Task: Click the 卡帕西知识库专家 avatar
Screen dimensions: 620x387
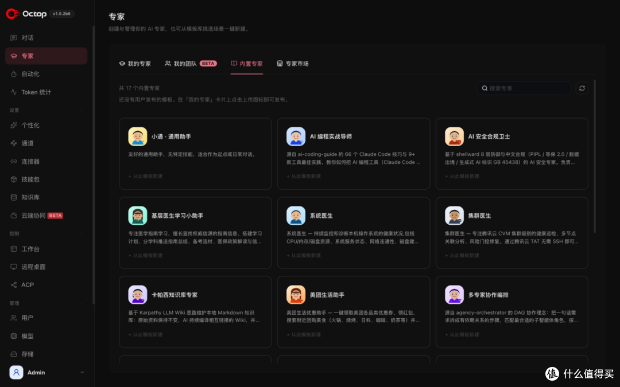Action: point(138,295)
